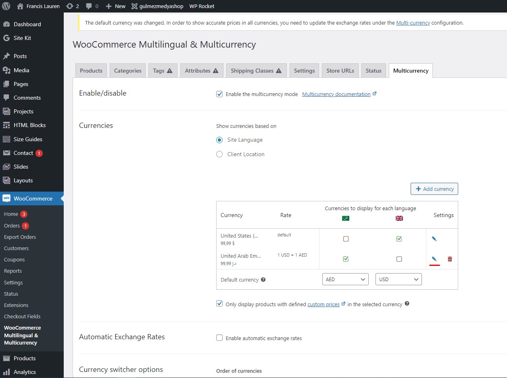507x378 pixels.
Task: Open Reports submenu
Action: coord(13,271)
